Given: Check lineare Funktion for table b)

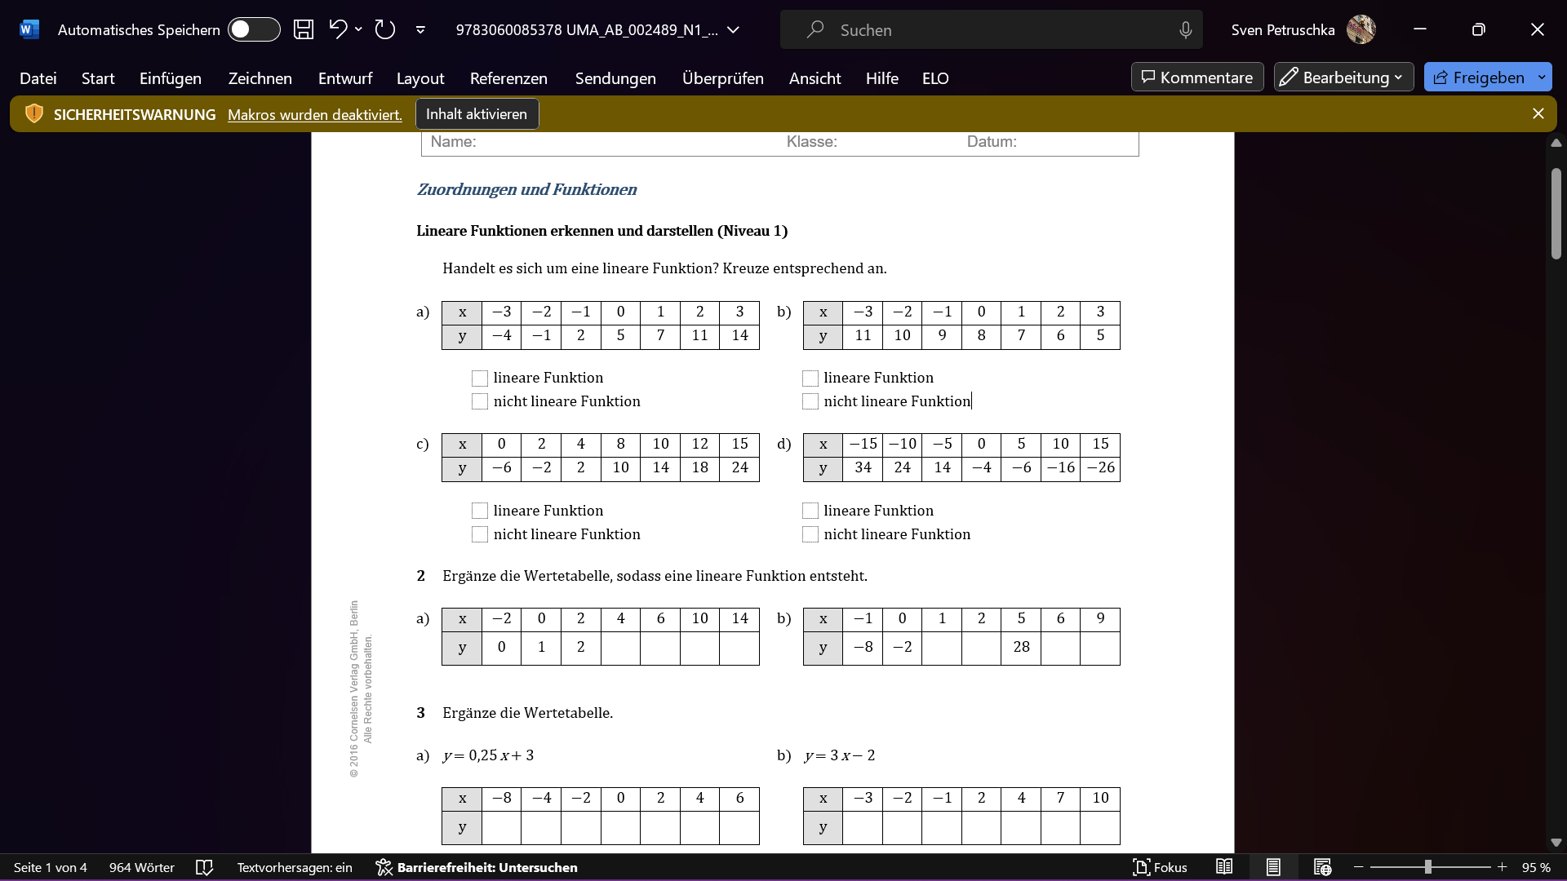Looking at the screenshot, I should [x=810, y=379].
